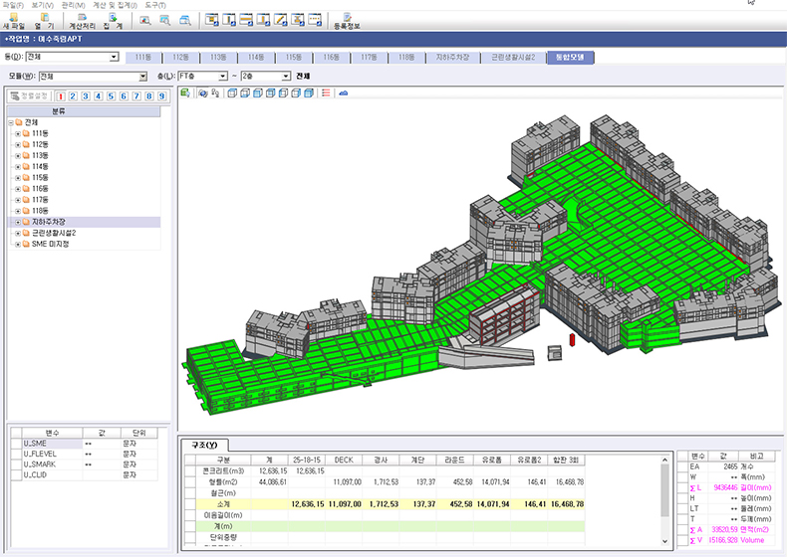The width and height of the screenshot is (787, 557).
Task: Switch to the 지하주차장 tab
Action: (452, 58)
